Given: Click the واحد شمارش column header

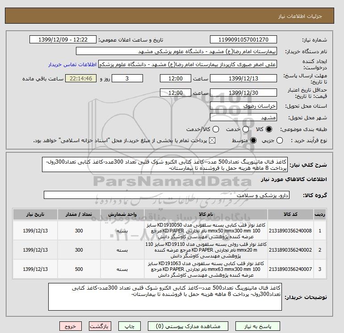Looking at the screenshot, I should (x=122, y=214).
